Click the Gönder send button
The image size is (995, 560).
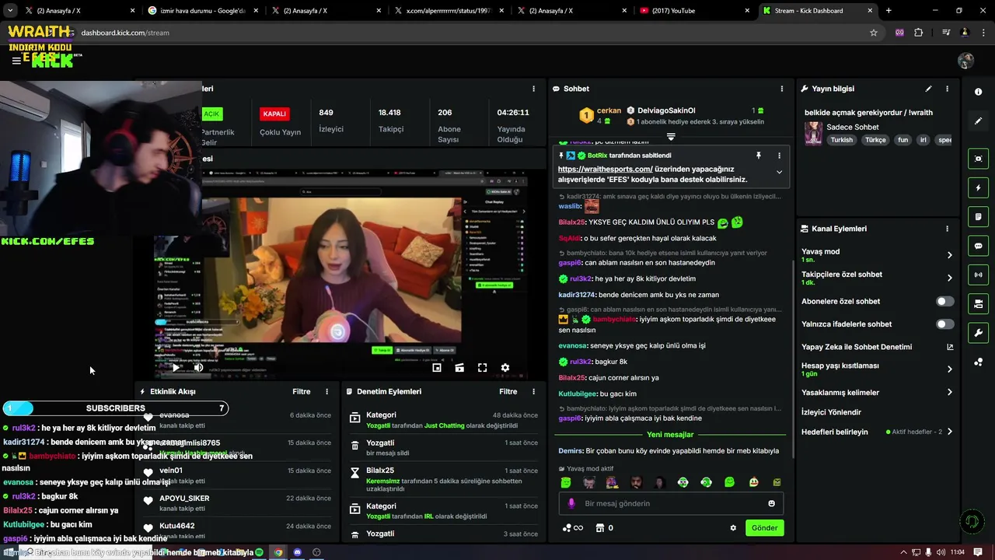pyautogui.click(x=764, y=527)
